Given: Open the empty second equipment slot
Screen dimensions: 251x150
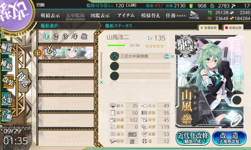Looking at the screenshot, I should point(140,66).
